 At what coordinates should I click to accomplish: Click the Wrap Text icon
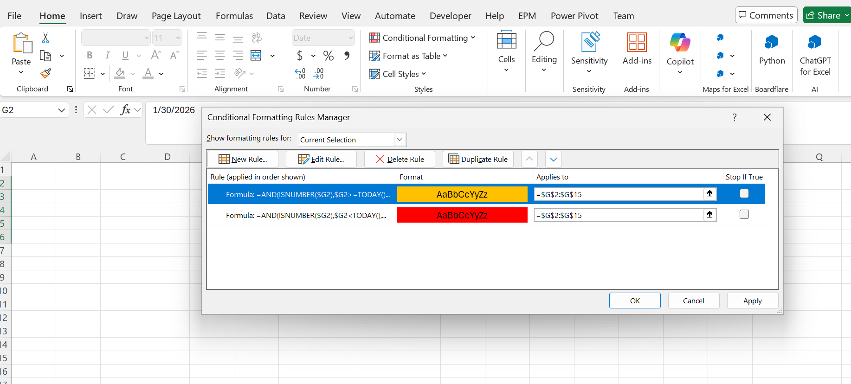tap(257, 38)
